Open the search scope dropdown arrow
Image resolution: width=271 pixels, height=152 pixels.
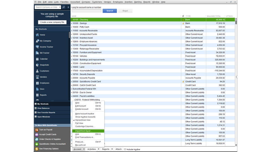60,7
